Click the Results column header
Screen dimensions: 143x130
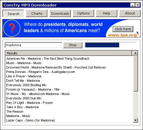point(69,53)
